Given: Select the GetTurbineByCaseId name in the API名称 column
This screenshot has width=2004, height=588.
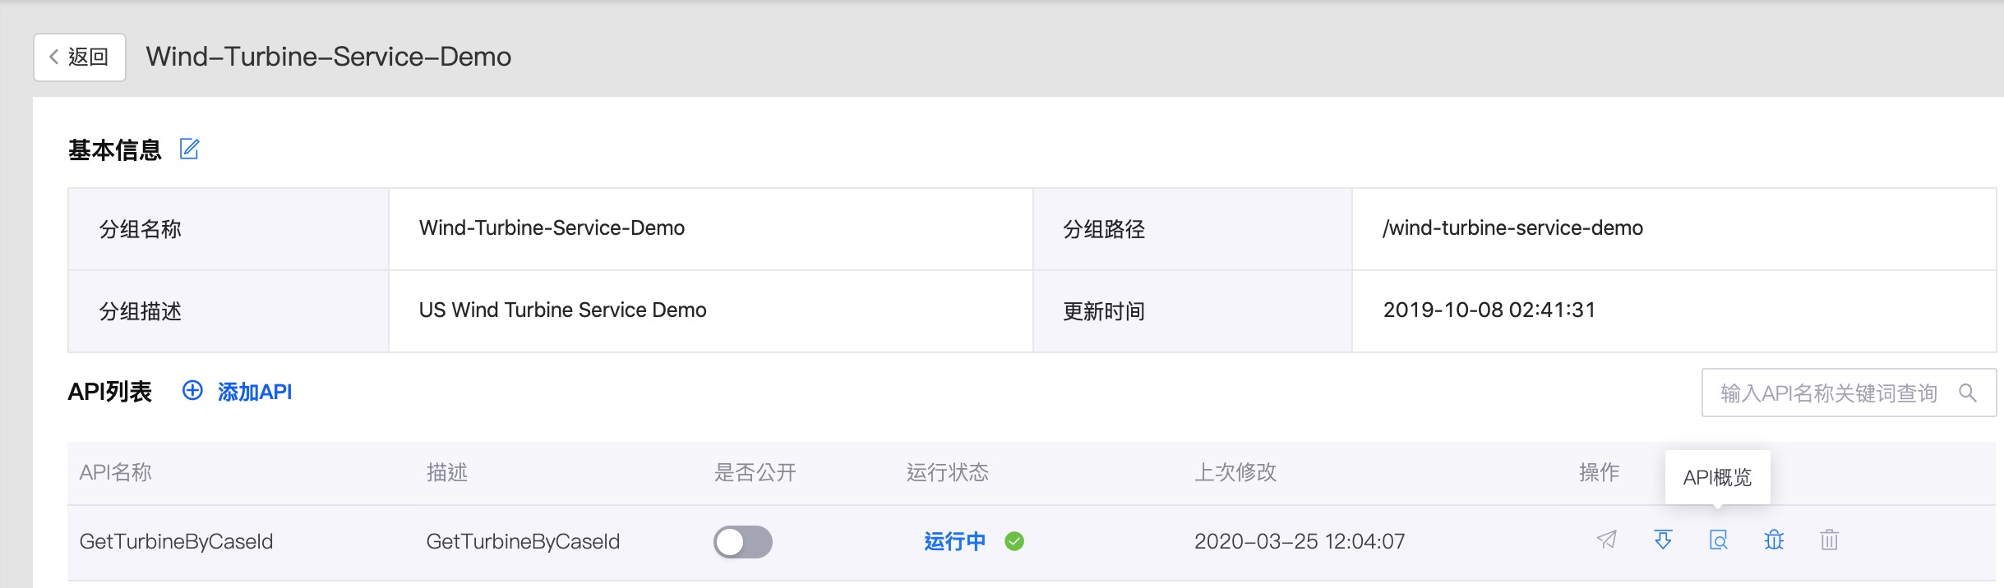Looking at the screenshot, I should coord(176,541).
